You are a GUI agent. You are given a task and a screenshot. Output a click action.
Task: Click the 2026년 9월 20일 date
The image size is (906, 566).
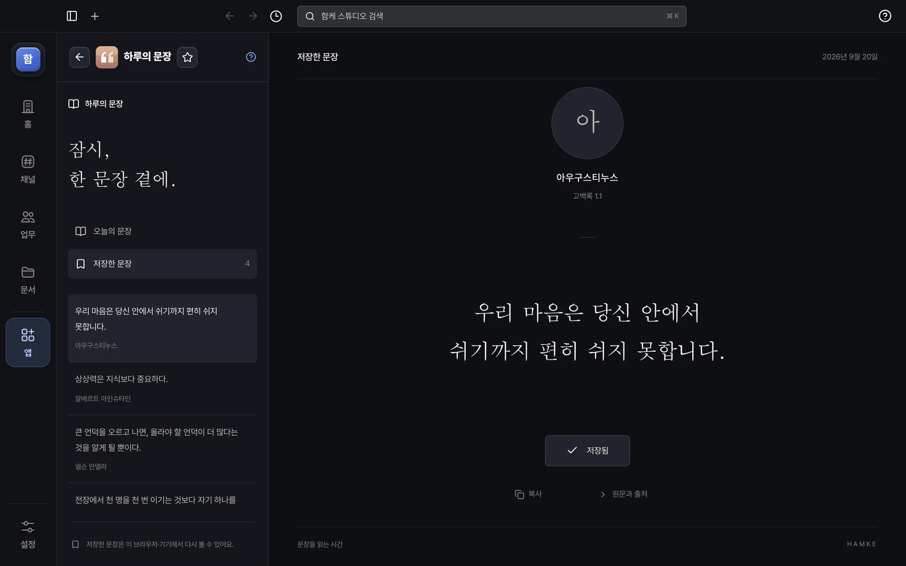click(x=850, y=57)
